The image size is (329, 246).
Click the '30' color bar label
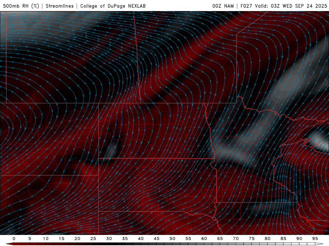coord(109,239)
